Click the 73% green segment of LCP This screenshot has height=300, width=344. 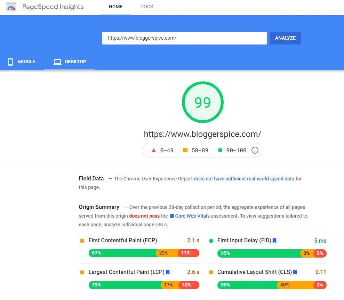(x=125, y=285)
